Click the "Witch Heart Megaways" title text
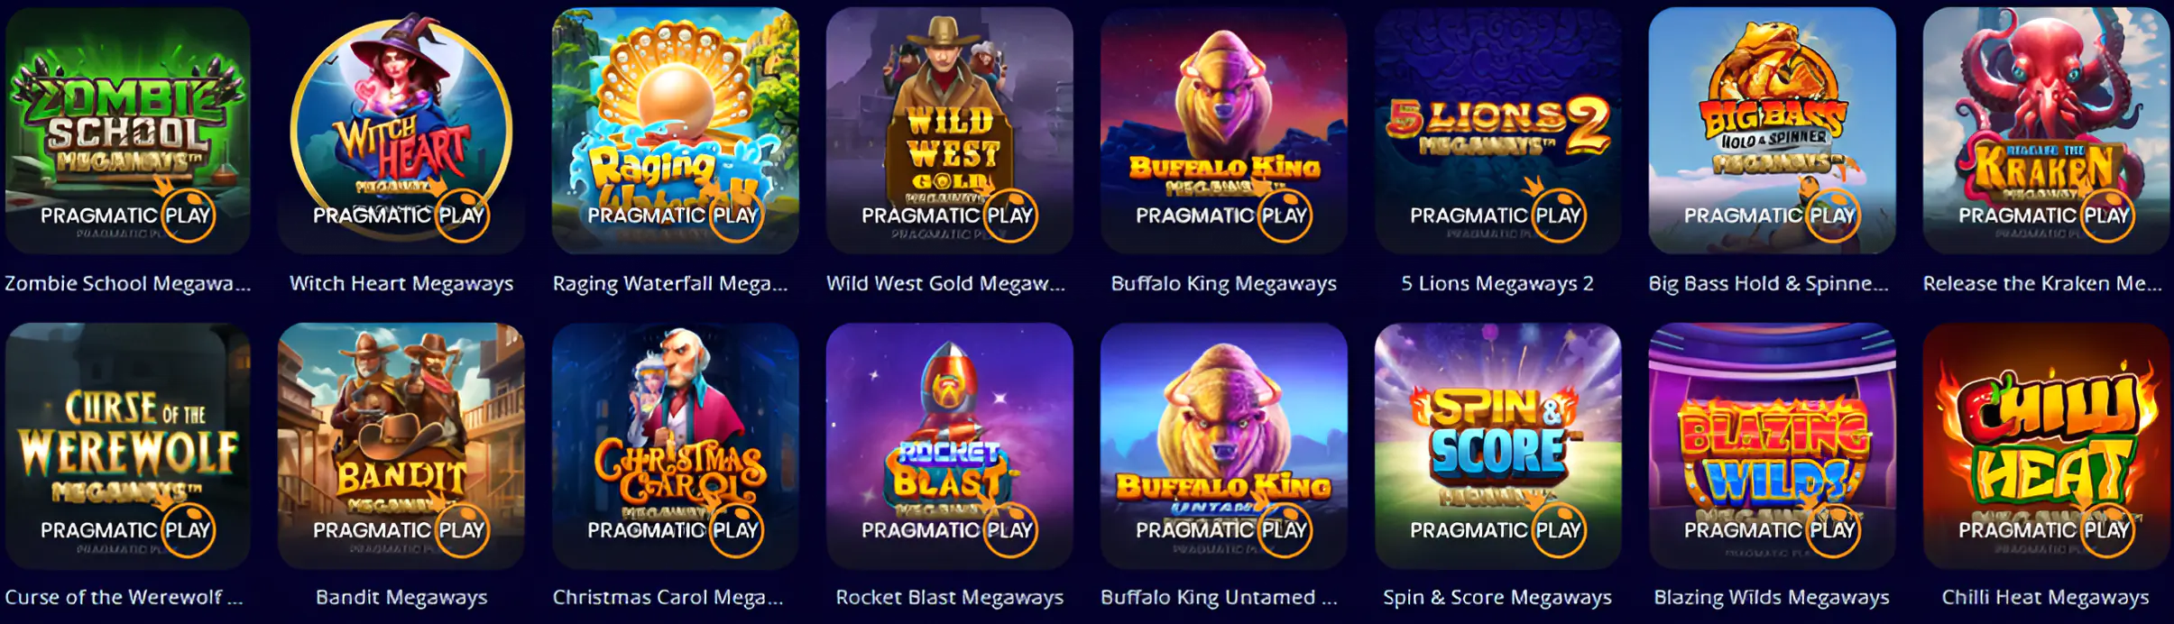The height and width of the screenshot is (624, 2174). (x=401, y=284)
